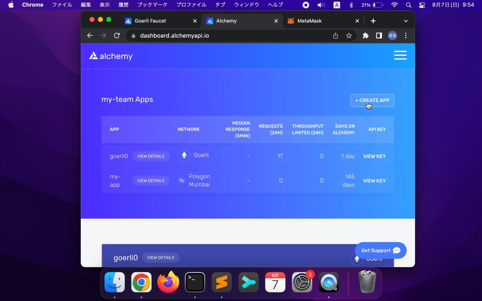Switch to the MetaMask tab
482x301 pixels.
pos(323,21)
